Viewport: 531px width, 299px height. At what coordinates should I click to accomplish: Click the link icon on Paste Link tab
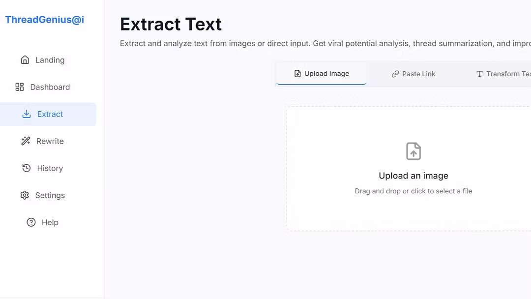(395, 74)
